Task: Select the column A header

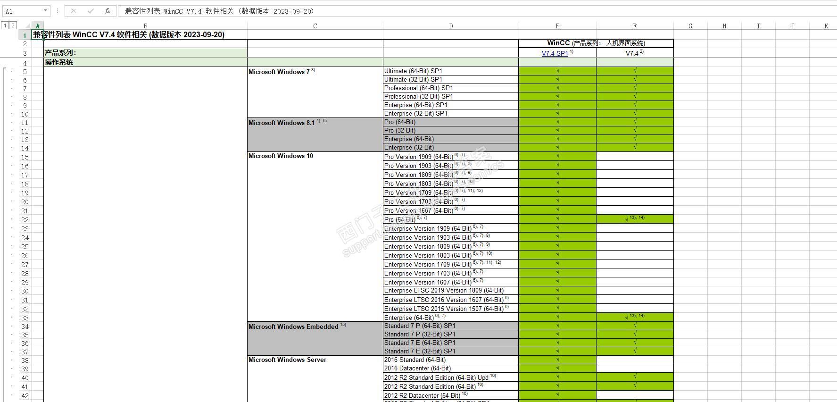Action: click(x=38, y=26)
